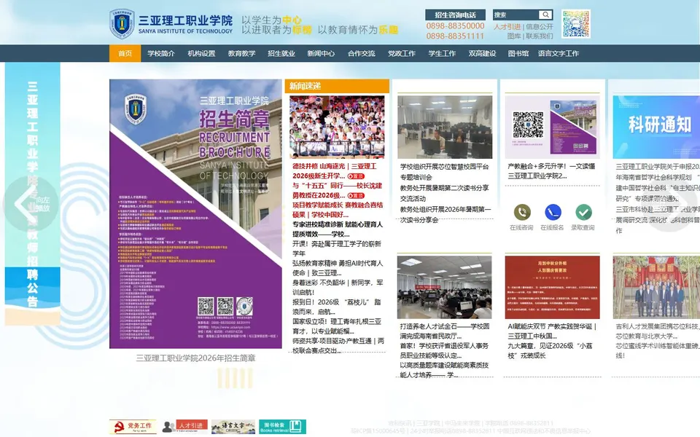Open the crowd photo under 新闻速递
700x437 pixels.
[x=337, y=127]
